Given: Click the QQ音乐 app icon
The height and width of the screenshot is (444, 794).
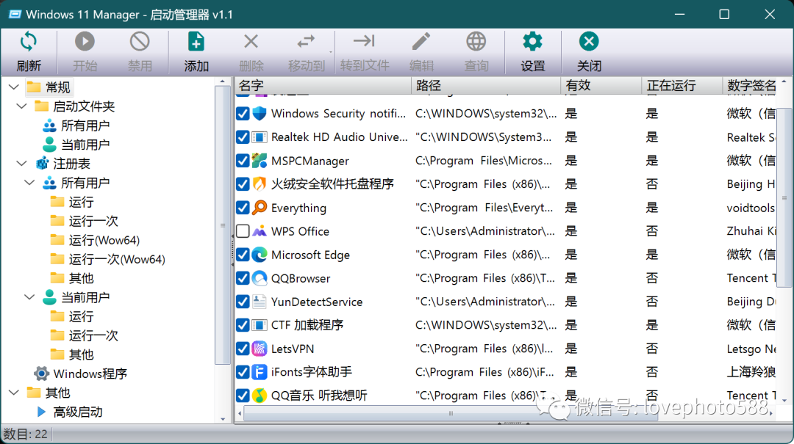Looking at the screenshot, I should [x=260, y=396].
